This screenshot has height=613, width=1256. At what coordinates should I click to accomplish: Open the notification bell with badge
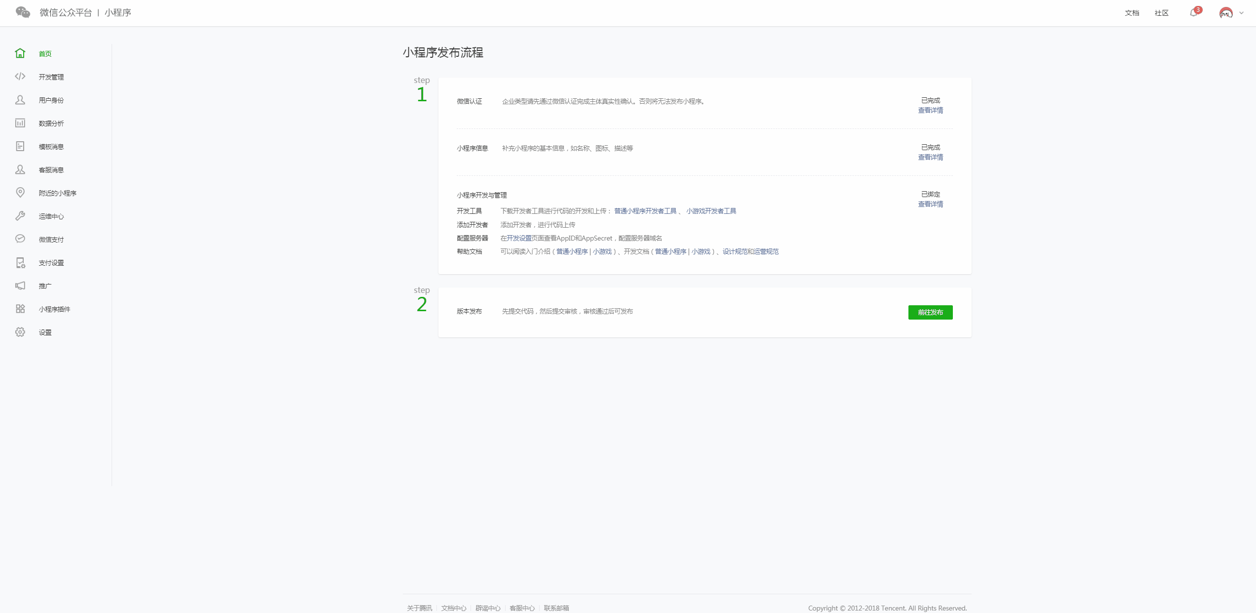coord(1194,13)
